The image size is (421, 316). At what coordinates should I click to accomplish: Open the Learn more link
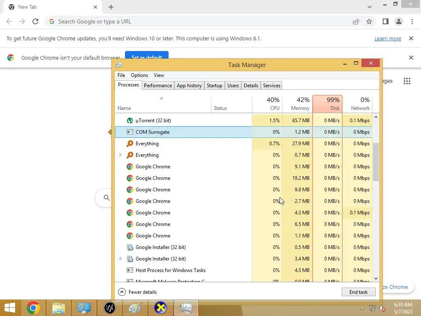[x=388, y=38]
